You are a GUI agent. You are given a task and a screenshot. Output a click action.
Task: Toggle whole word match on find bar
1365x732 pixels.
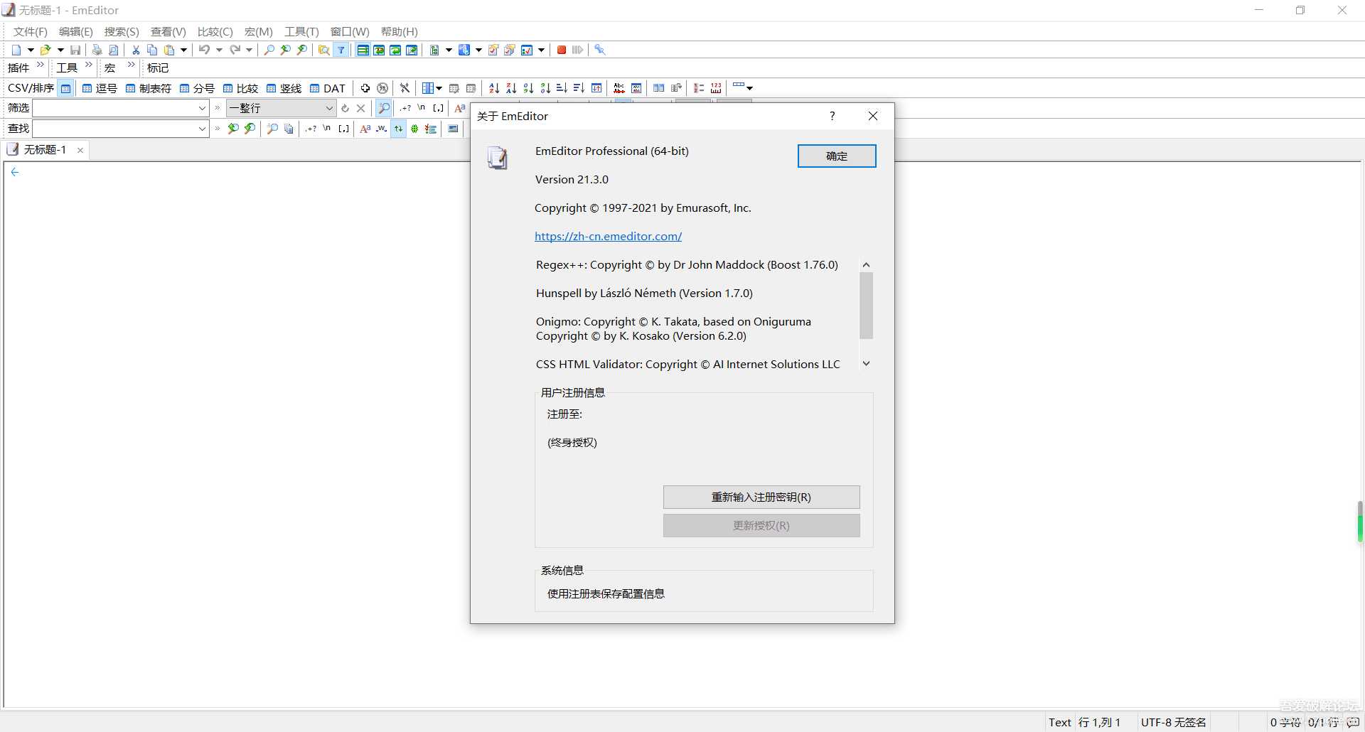point(382,129)
